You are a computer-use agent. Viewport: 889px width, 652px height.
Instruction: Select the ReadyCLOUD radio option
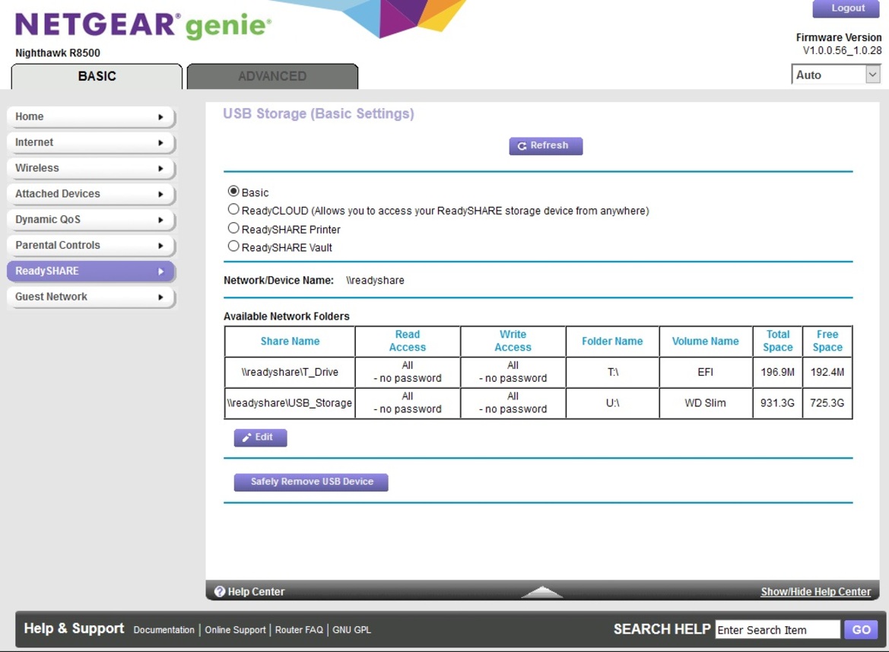pos(233,210)
